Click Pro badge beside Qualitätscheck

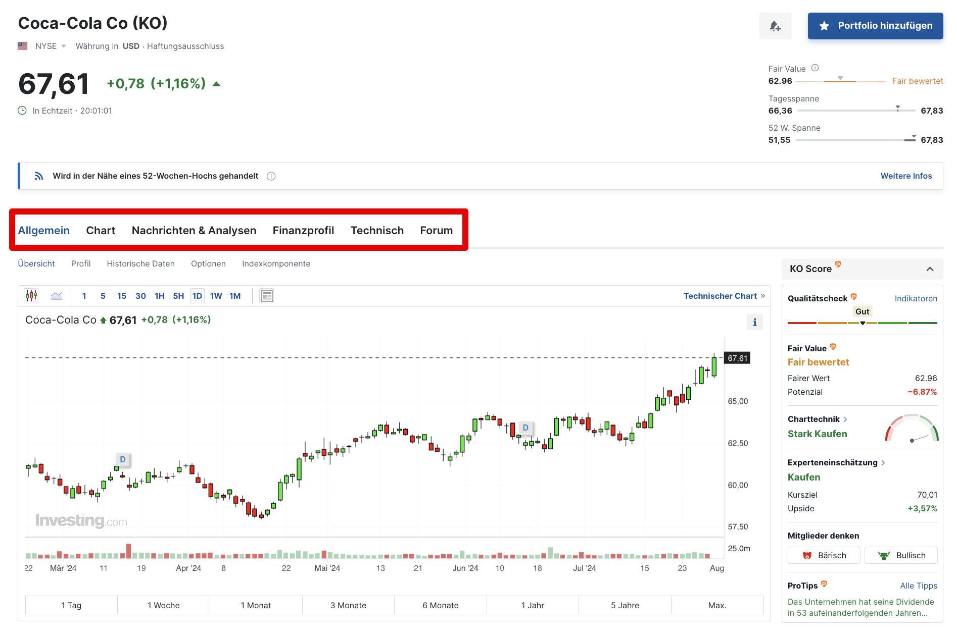click(x=853, y=297)
